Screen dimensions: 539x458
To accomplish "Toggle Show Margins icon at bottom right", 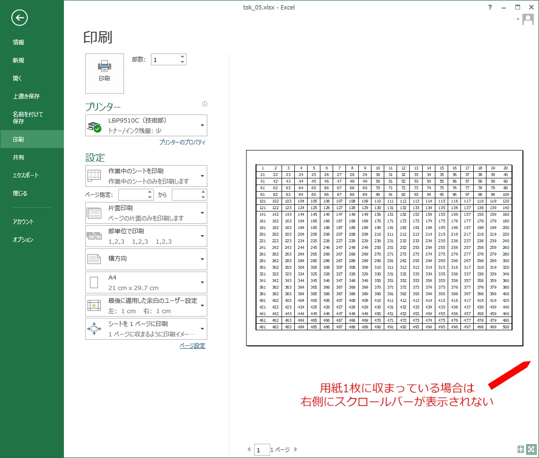I will (x=521, y=449).
